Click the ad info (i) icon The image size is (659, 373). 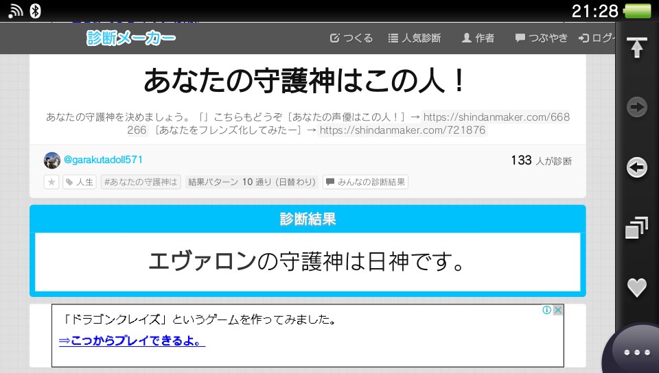pos(547,310)
